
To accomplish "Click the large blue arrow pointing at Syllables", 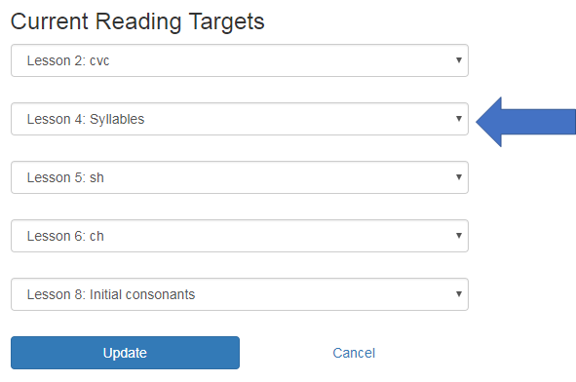I will click(525, 122).
